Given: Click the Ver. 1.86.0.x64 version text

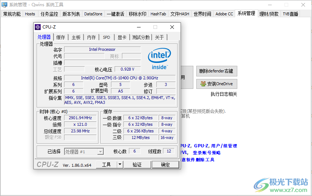Looking at the screenshot, I should [77, 165].
